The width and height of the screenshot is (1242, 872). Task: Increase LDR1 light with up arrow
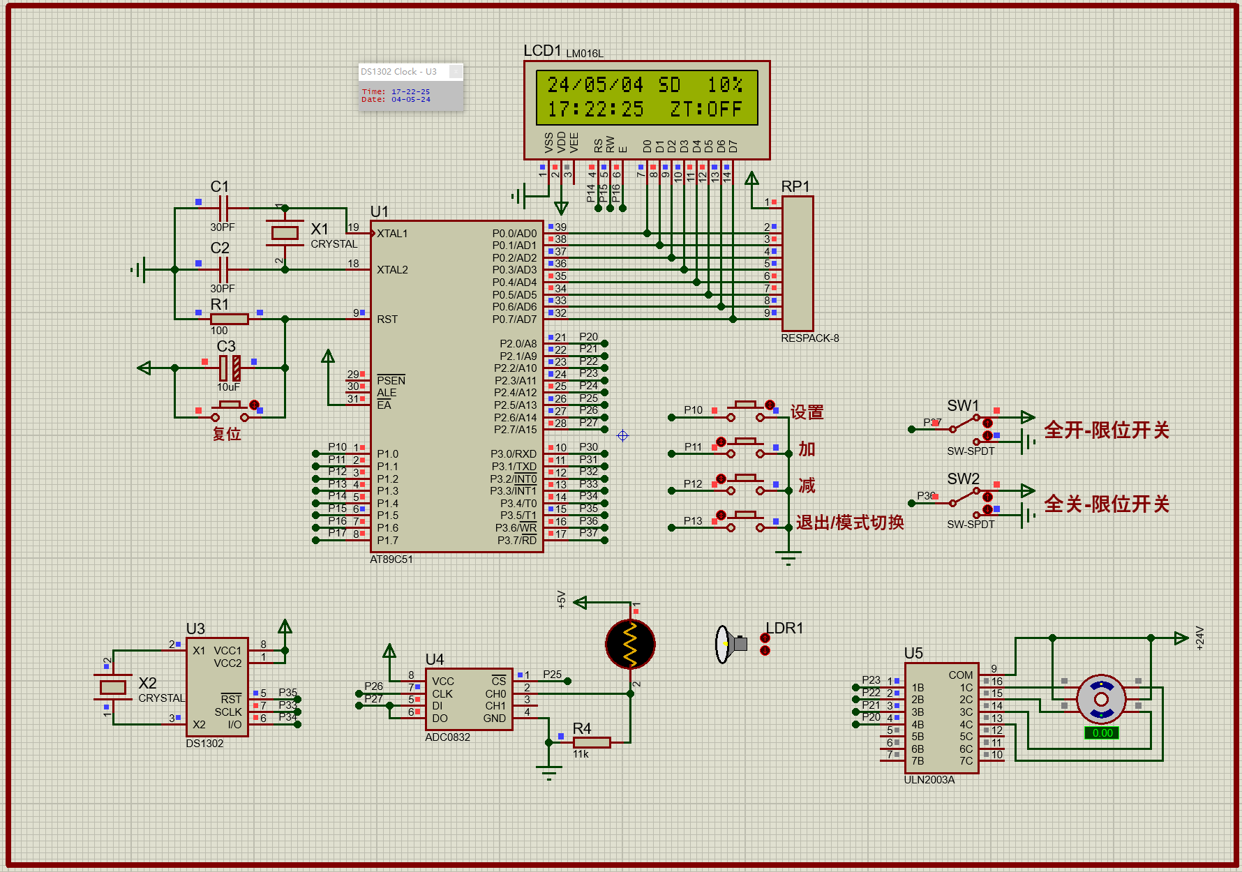point(765,638)
